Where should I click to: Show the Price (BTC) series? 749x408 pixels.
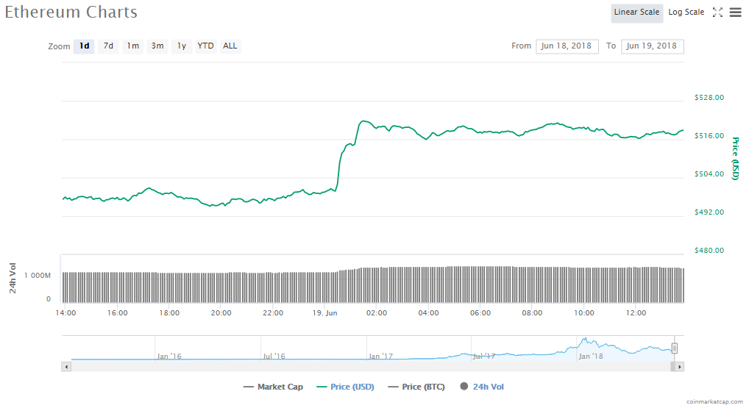tap(416, 387)
